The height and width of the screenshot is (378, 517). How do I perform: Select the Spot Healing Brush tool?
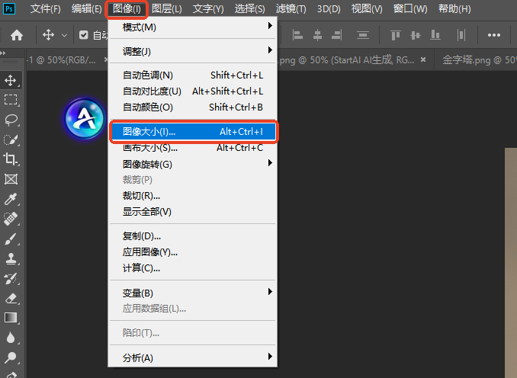click(x=11, y=219)
